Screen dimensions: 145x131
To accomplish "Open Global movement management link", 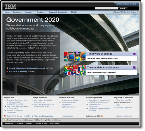I will (x=95, y=105).
